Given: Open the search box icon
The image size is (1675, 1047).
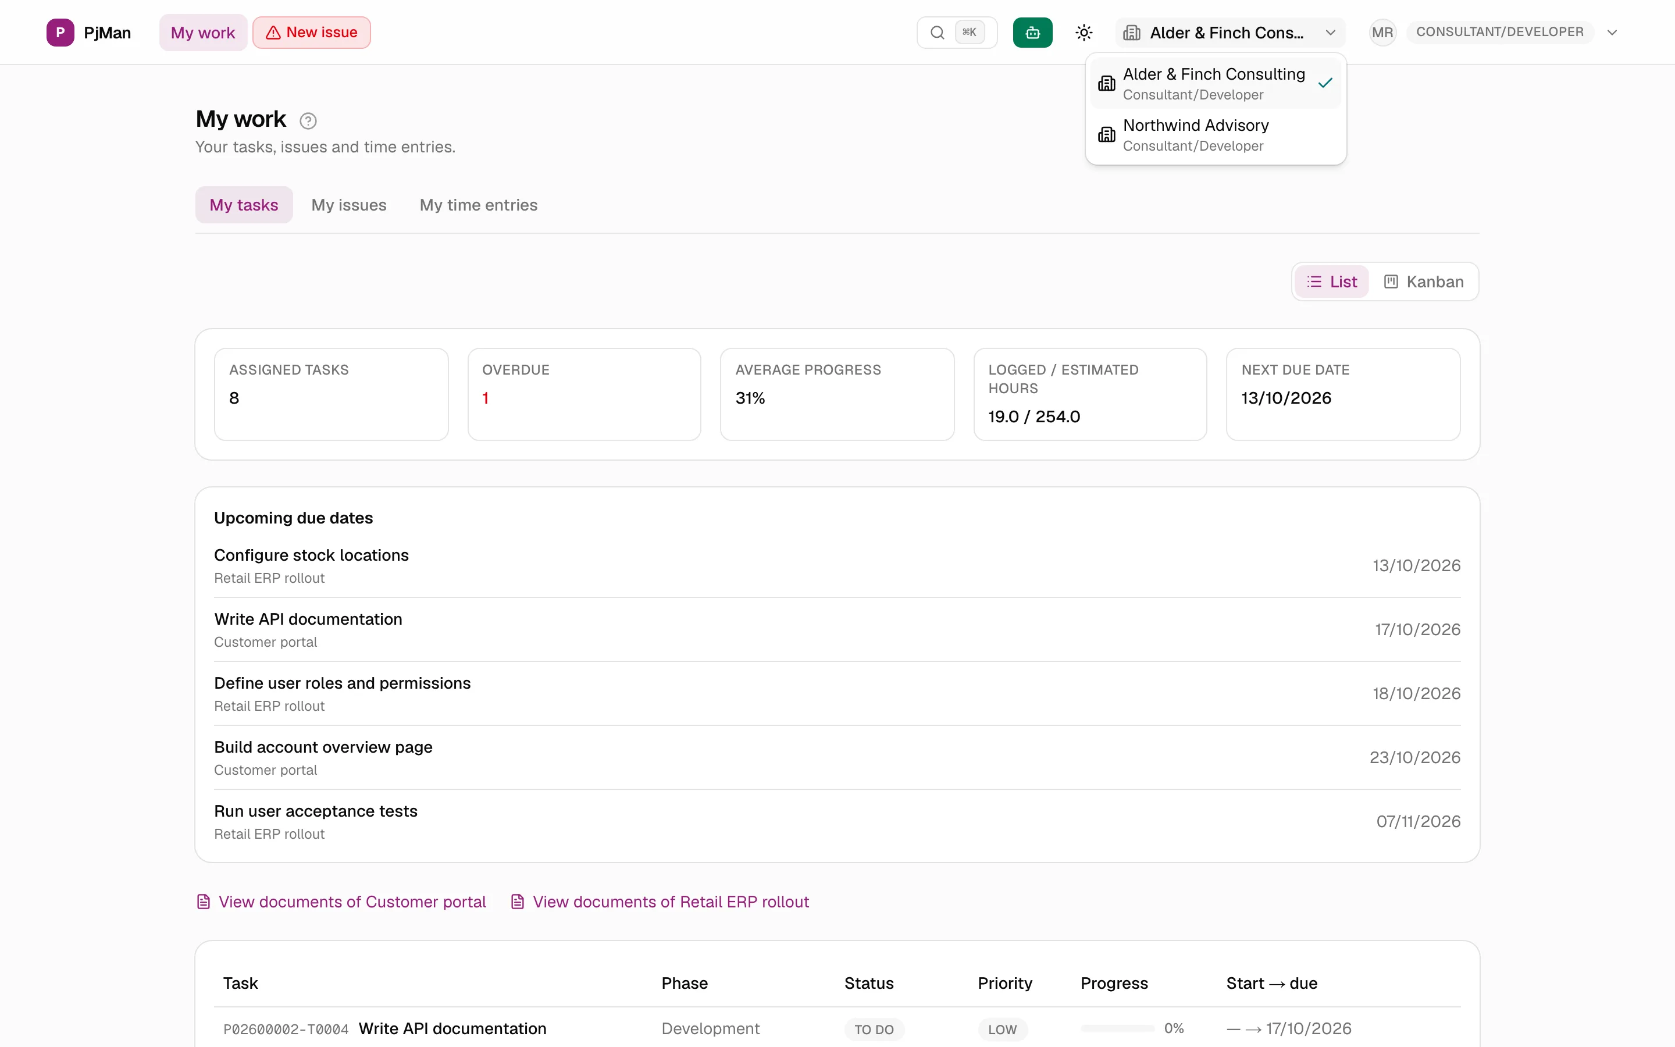Looking at the screenshot, I should tap(937, 33).
